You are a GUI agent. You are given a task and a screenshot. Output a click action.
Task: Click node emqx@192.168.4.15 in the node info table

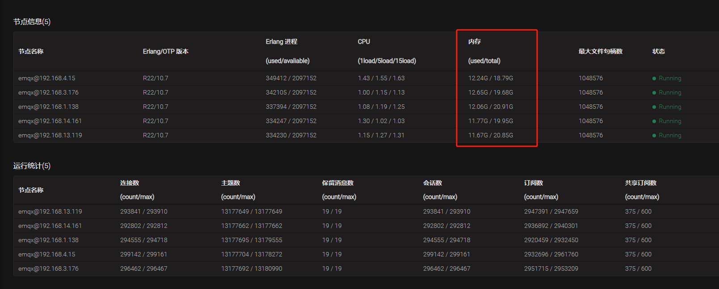pos(47,78)
